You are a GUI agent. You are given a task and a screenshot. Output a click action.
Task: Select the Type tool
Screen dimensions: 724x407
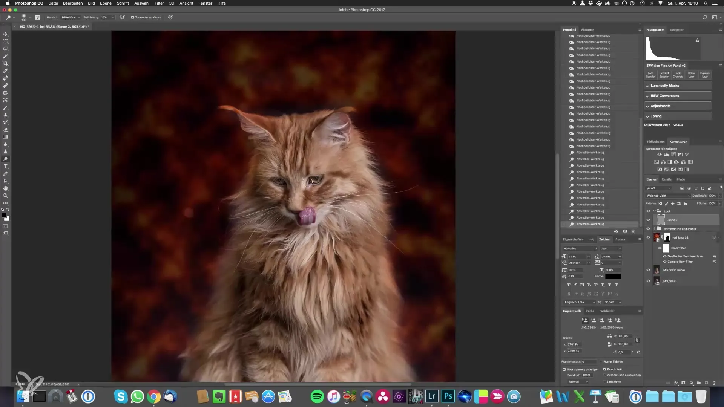tap(5, 167)
